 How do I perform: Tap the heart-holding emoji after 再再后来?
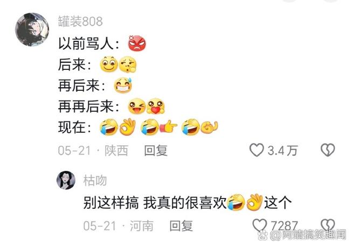[155, 106]
